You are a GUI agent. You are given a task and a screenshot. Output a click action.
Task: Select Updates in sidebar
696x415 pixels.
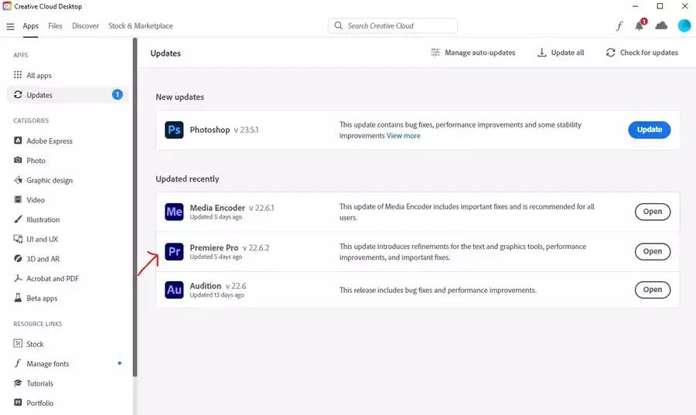(67, 95)
